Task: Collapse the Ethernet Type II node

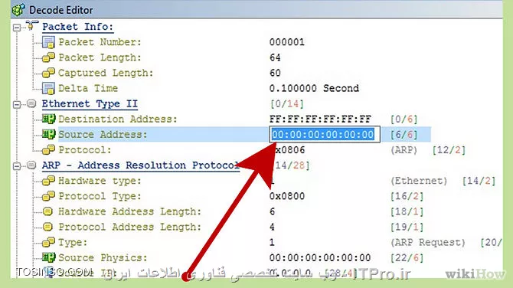Action: (x=17, y=104)
